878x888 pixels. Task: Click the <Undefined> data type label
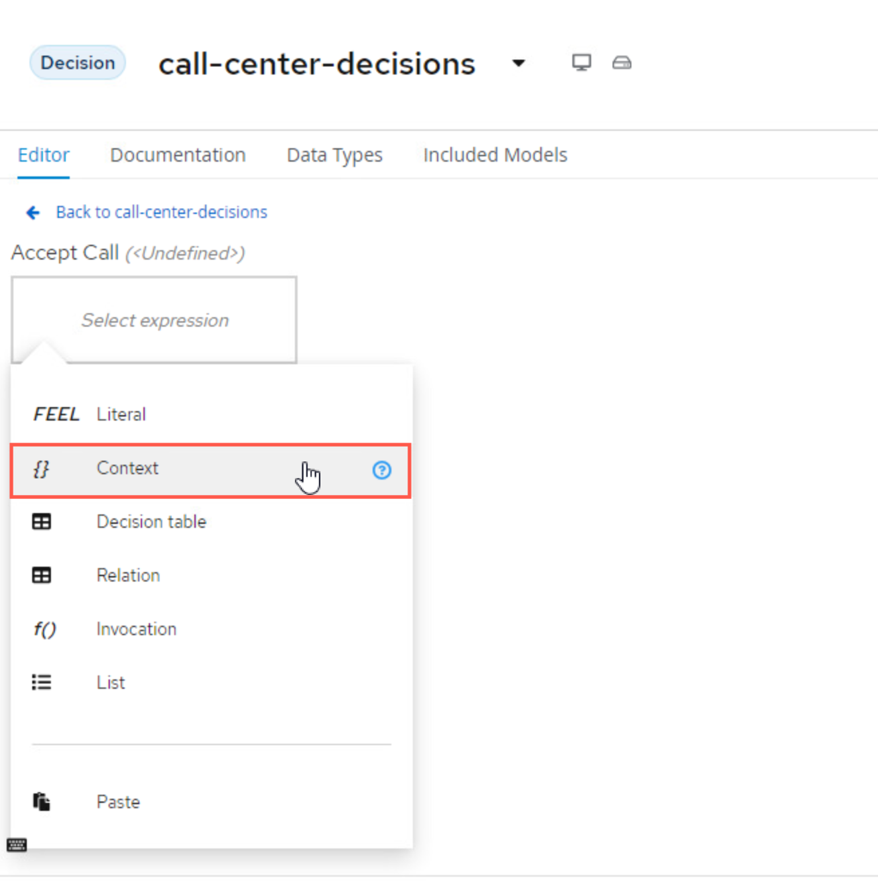coord(186,254)
